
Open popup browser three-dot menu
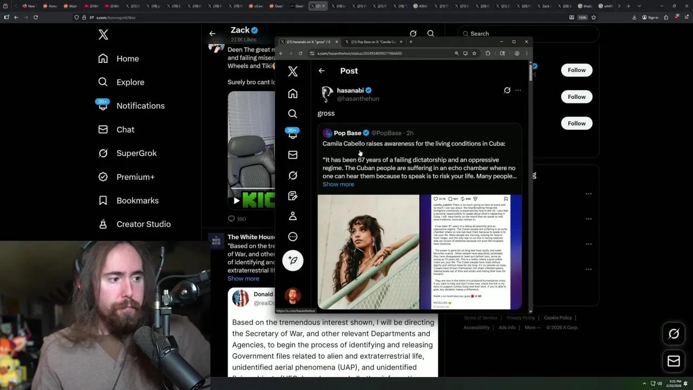click(x=526, y=53)
